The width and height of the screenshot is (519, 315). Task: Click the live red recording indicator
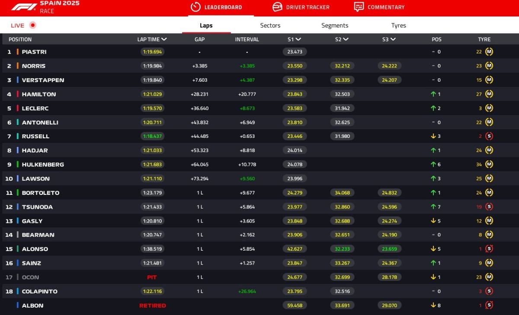32,25
